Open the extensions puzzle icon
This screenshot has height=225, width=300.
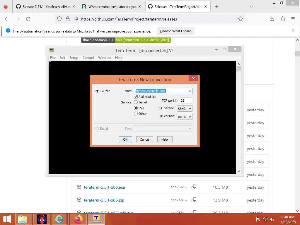(282, 19)
